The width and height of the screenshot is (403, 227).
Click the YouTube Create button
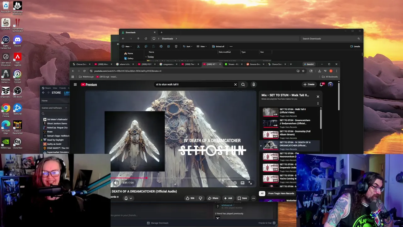pyautogui.click(x=309, y=84)
